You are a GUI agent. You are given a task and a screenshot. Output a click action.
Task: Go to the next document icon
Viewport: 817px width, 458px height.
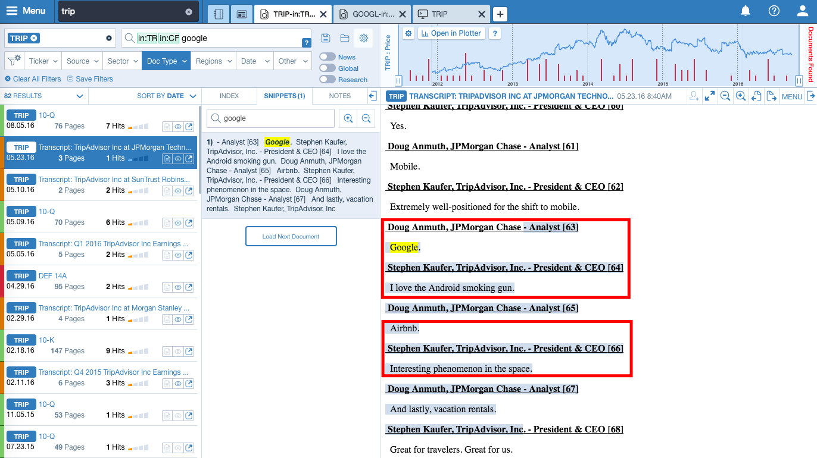pyautogui.click(x=771, y=96)
